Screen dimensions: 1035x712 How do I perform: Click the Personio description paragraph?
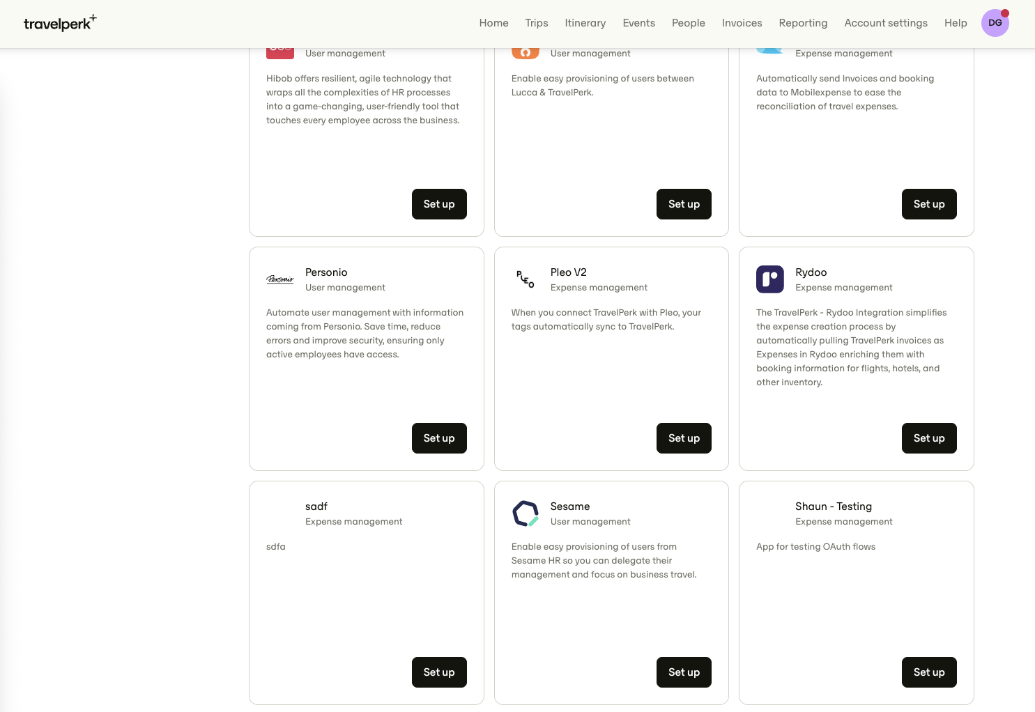coord(365,334)
